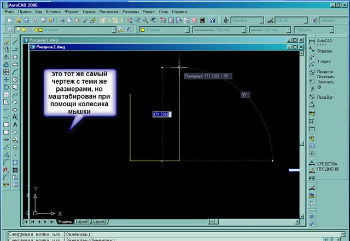Click the 171.7261 dynamic input field

[x=161, y=114]
